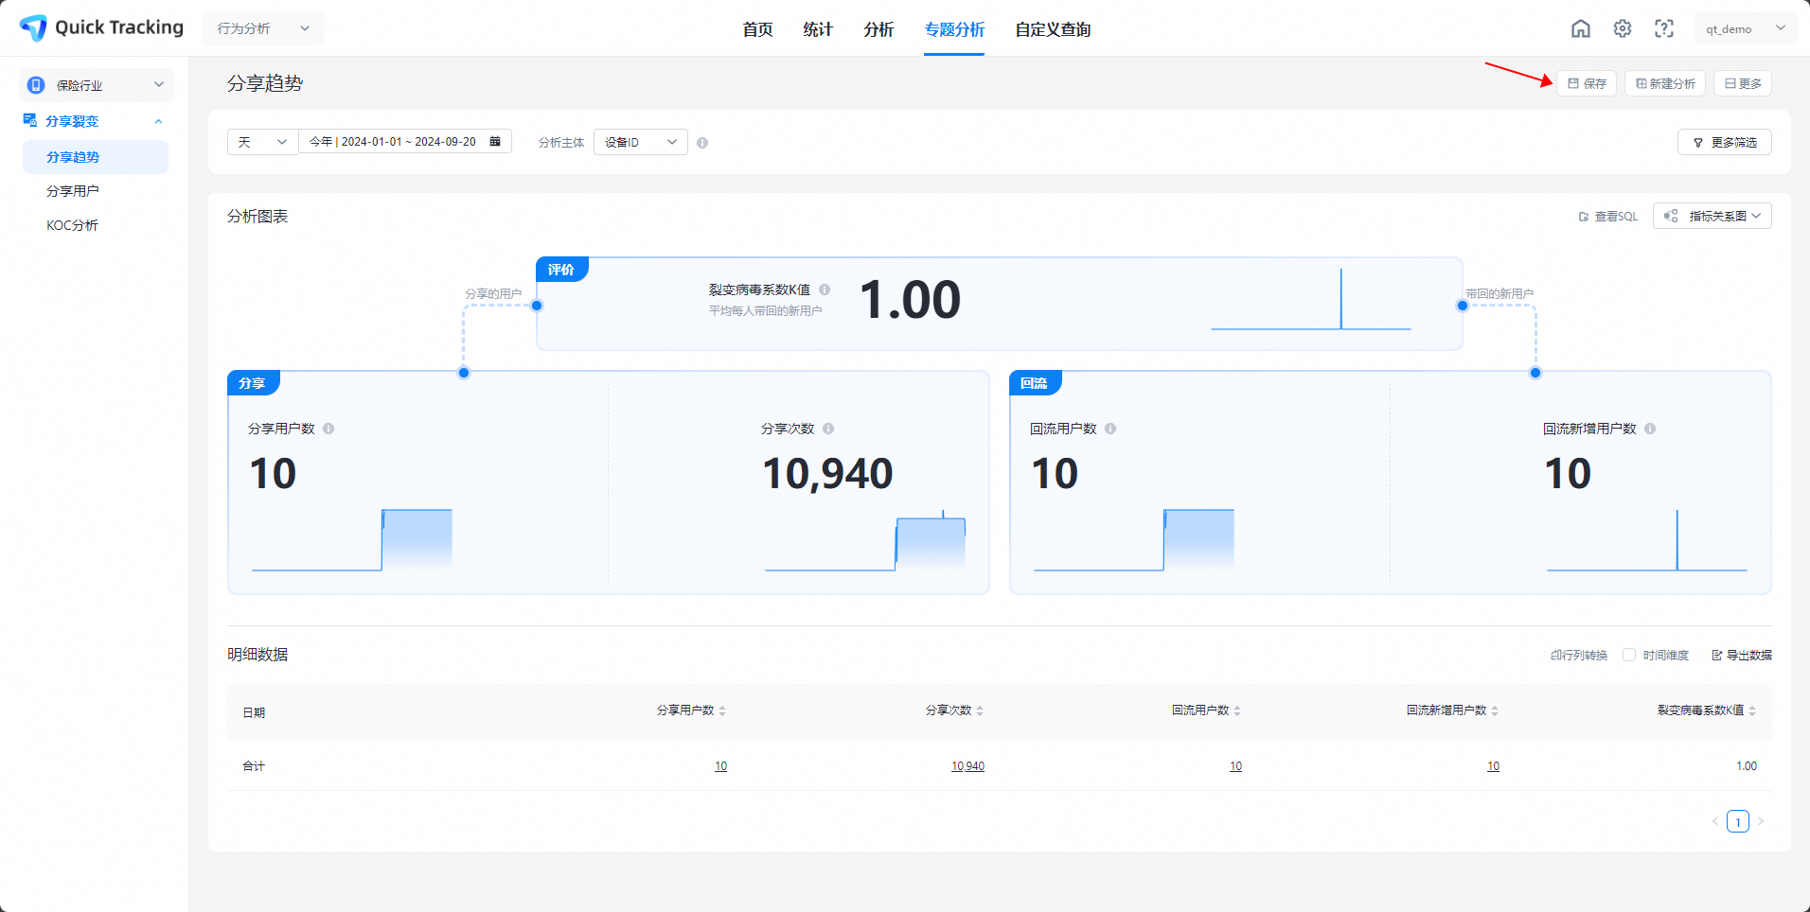The image size is (1810, 912).
Task: Click the 分享用户数 sparkline chart
Action: click(x=352, y=540)
